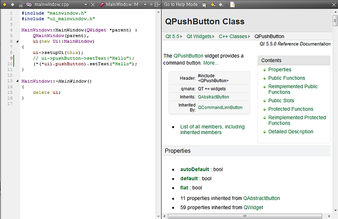The width and height of the screenshot is (338, 219).
Task: Click the 'delete ui;' code line
Action: (47, 92)
